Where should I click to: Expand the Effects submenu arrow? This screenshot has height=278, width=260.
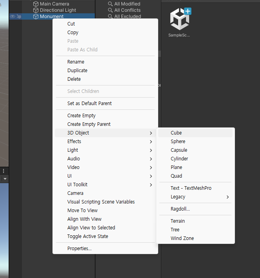(151, 142)
